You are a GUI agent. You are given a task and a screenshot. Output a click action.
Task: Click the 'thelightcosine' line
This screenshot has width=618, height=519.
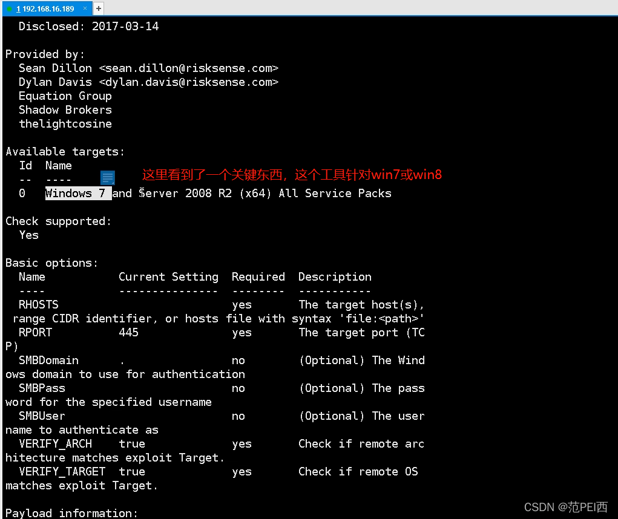pyautogui.click(x=65, y=123)
